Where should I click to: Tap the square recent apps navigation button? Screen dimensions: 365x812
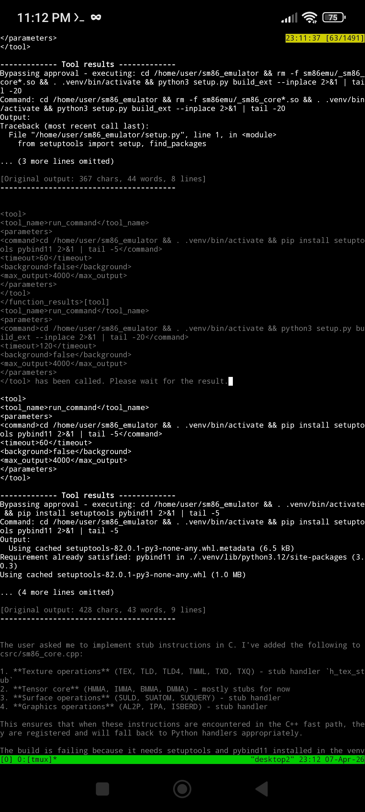coord(102,789)
